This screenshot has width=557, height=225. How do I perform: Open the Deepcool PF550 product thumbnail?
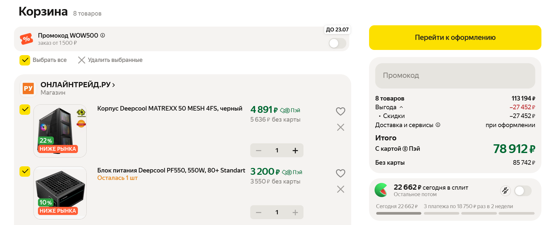coord(60,193)
